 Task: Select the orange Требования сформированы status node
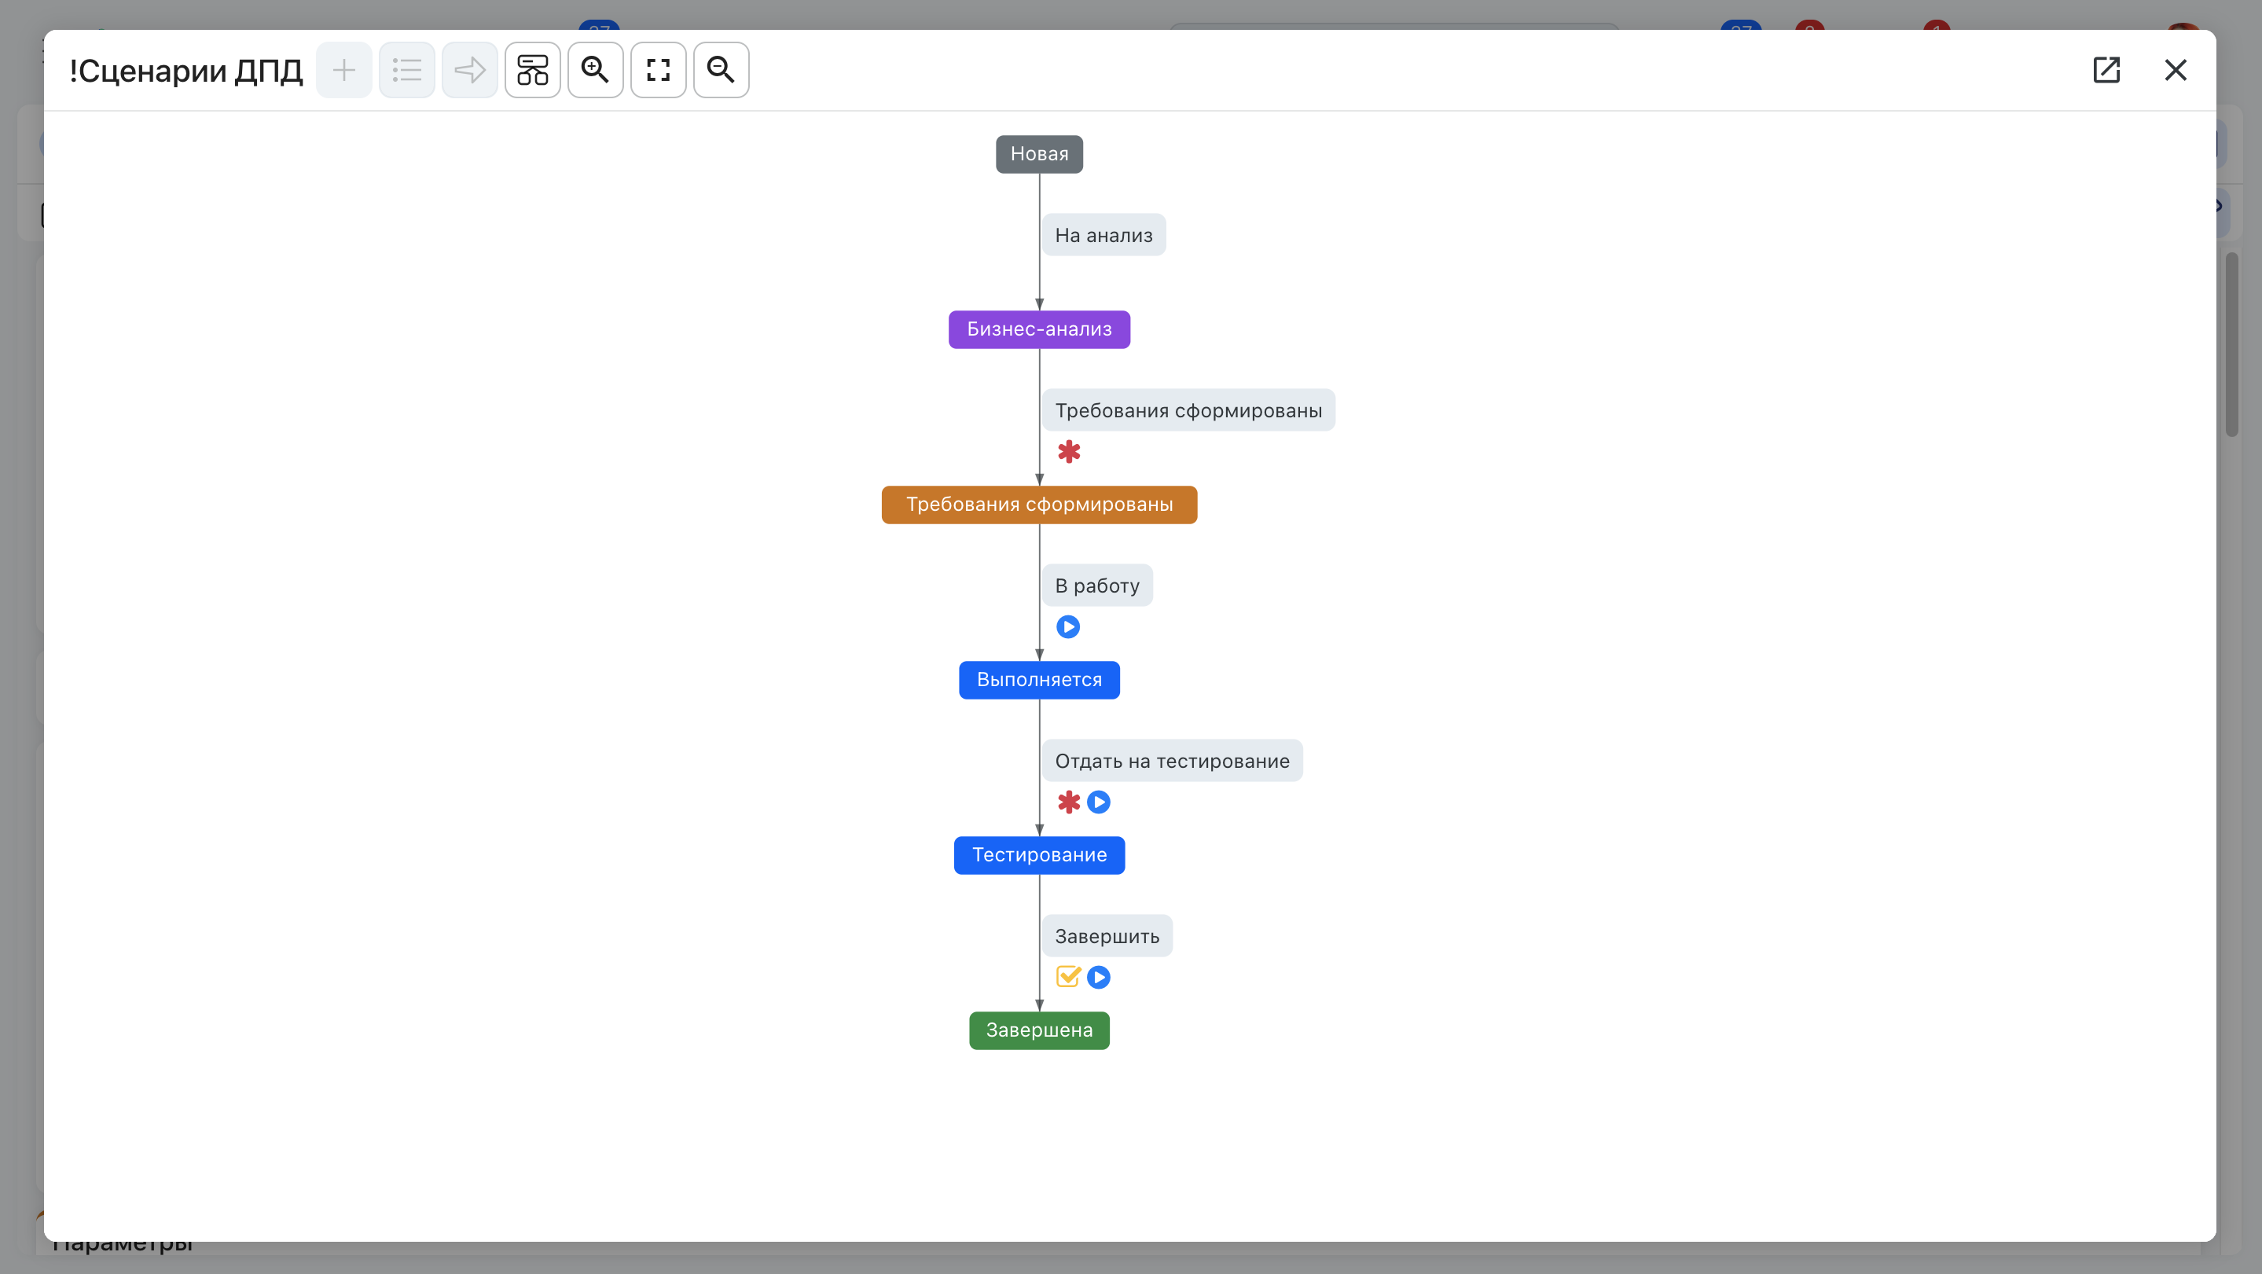(x=1040, y=505)
